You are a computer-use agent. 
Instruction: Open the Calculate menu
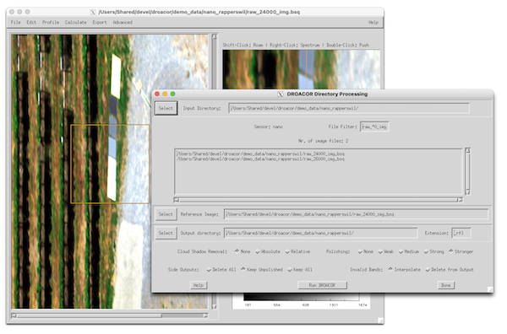click(x=76, y=22)
